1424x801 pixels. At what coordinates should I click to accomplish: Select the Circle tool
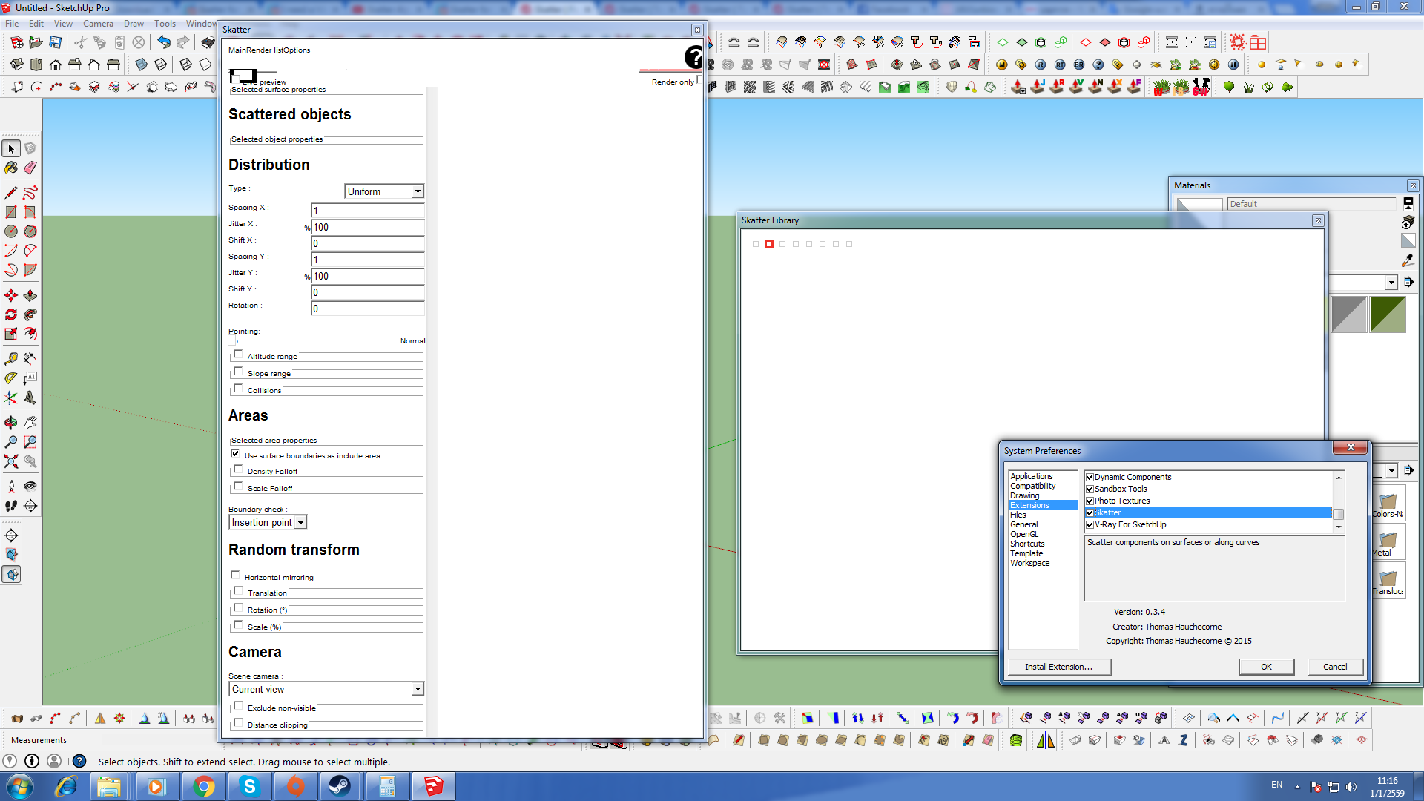[11, 231]
